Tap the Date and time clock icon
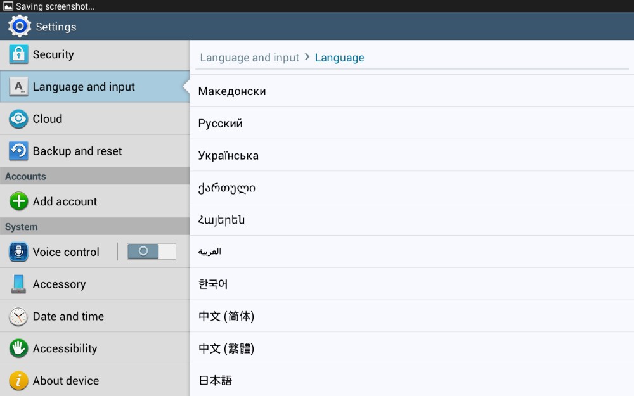 (x=18, y=316)
